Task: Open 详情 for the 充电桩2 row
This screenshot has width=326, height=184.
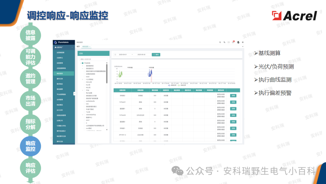Action: point(234,96)
